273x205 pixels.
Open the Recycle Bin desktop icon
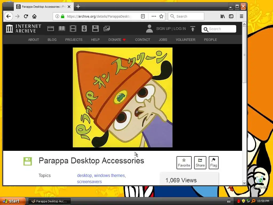coord(260,182)
